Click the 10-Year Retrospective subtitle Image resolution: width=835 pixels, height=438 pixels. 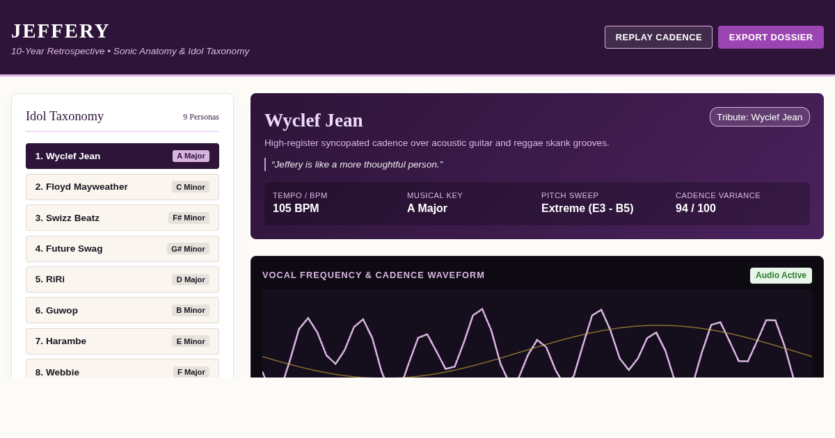click(130, 51)
